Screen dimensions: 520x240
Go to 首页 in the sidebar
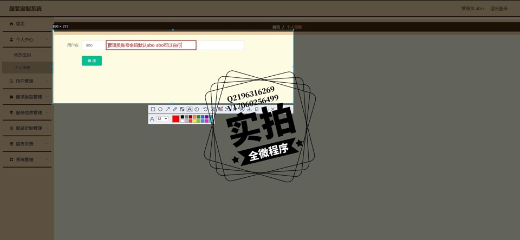point(20,24)
